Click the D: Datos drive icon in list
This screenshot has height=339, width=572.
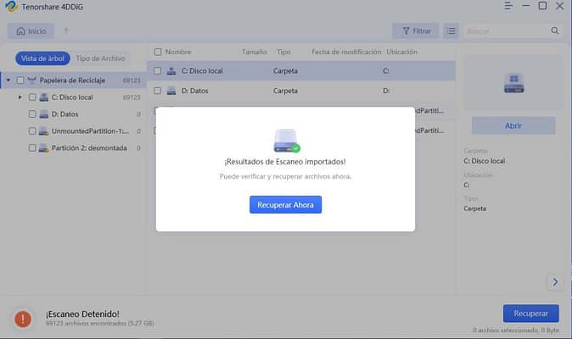pos(171,91)
